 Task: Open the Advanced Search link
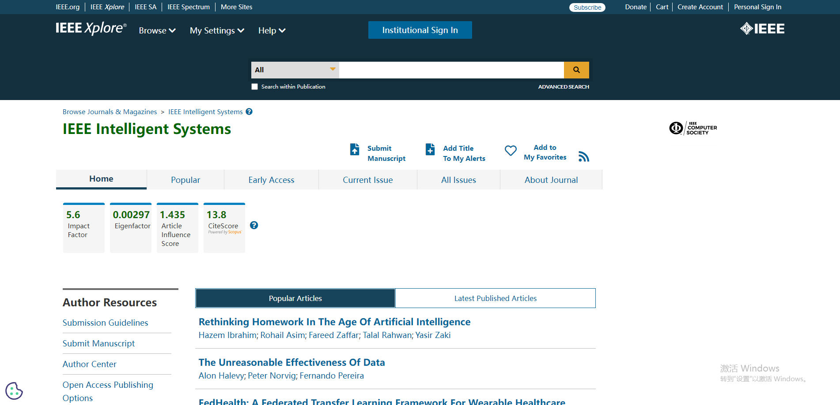[564, 87]
